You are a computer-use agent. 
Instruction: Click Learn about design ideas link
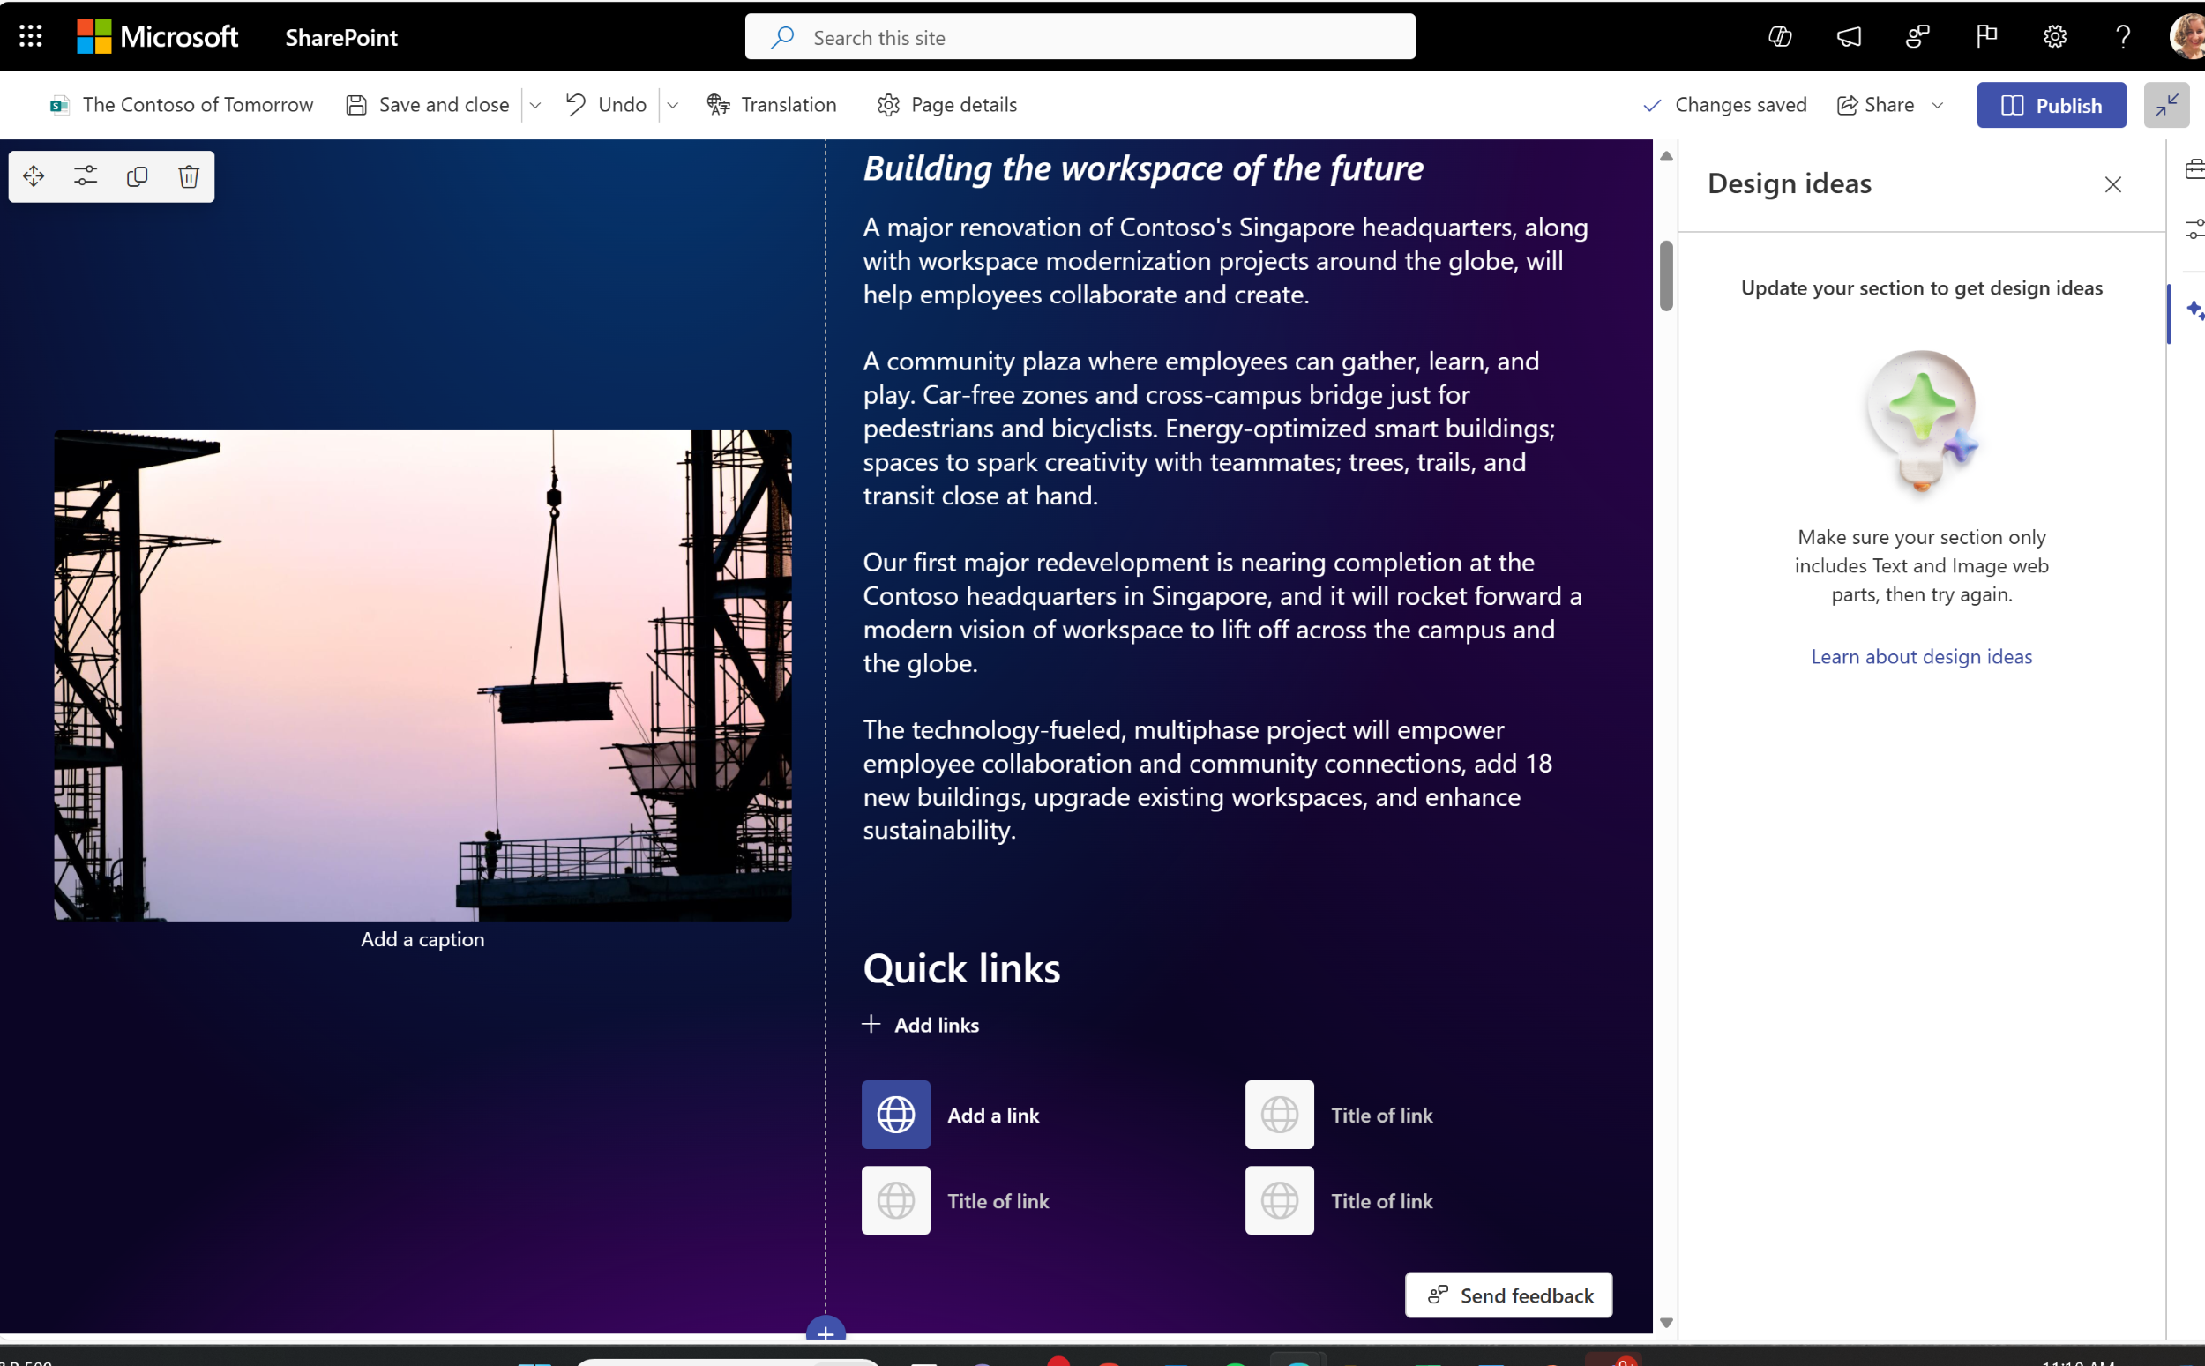coord(1922,655)
